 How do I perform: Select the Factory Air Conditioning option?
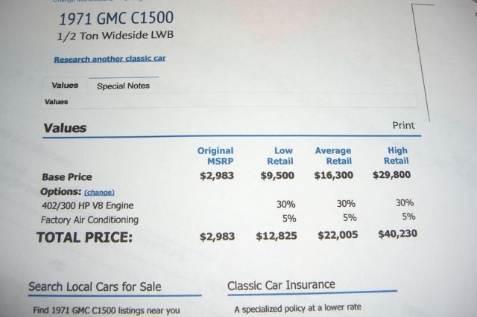click(x=89, y=220)
